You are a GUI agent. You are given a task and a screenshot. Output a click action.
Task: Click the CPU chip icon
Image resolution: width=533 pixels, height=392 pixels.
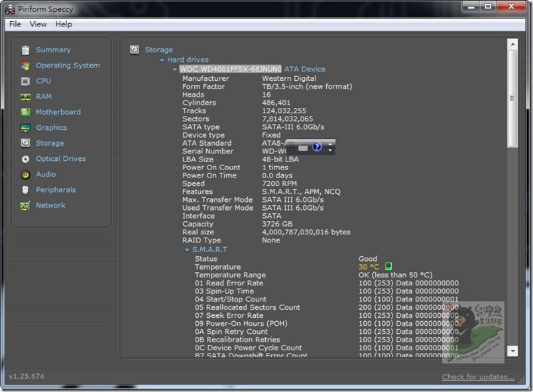(25, 81)
